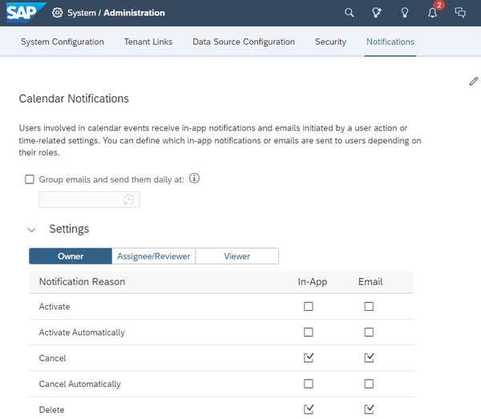Open the notifications bell icon
The height and width of the screenshot is (419, 481).
point(433,13)
